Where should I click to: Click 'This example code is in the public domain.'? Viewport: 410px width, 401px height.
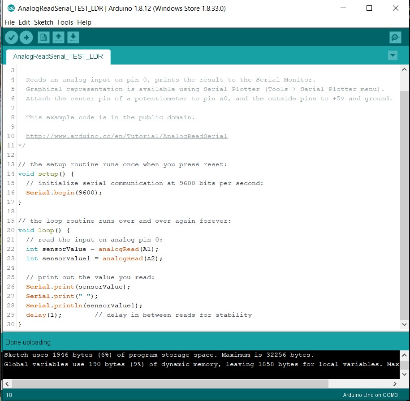click(110, 117)
